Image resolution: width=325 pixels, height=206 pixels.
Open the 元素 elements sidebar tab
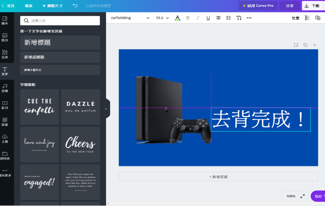tap(5, 54)
